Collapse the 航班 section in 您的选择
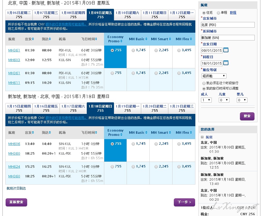Screen dimensions: 262x216 coord(202,137)
